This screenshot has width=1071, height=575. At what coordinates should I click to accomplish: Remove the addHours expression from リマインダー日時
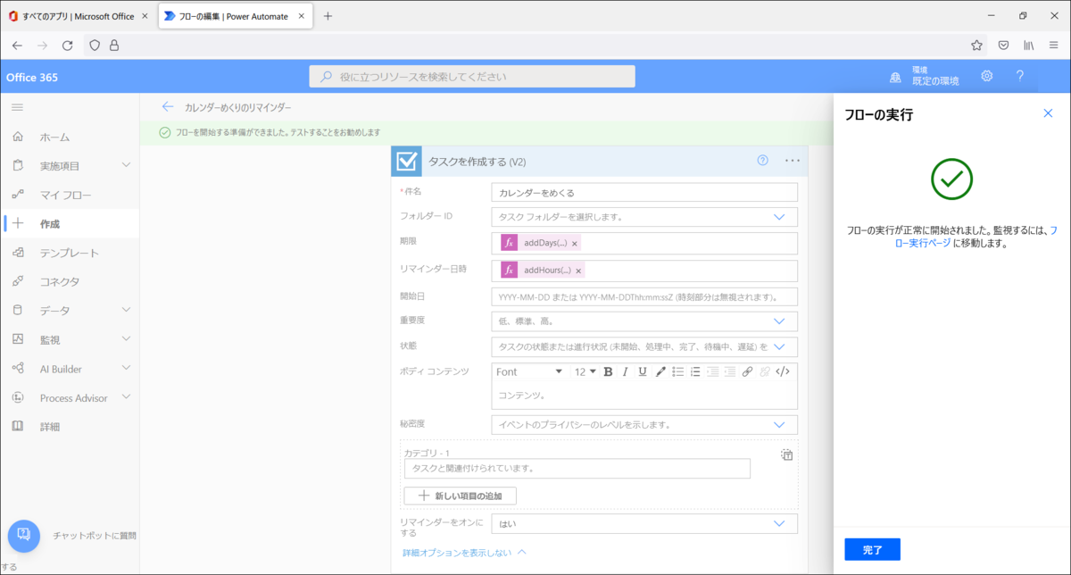click(x=578, y=270)
